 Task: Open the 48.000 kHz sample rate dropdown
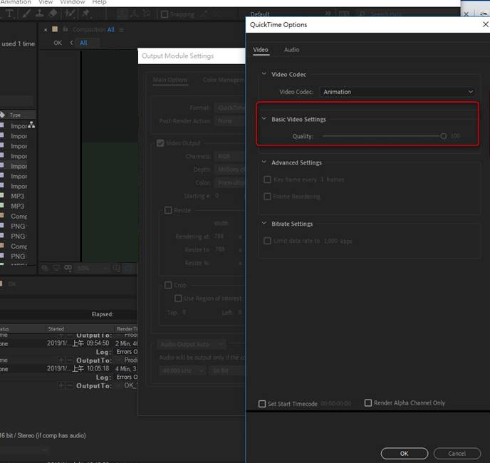(x=182, y=371)
